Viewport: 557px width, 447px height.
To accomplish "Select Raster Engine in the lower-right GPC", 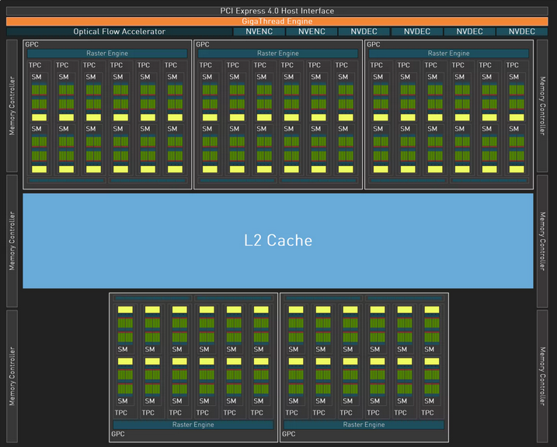I will [x=364, y=424].
